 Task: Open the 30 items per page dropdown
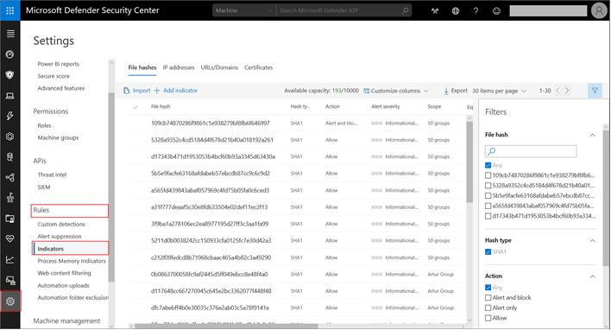tap(499, 91)
